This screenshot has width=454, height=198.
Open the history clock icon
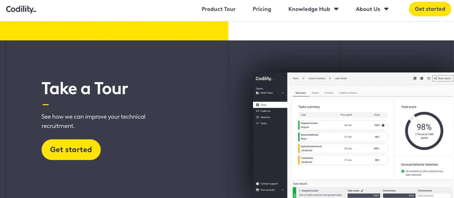(429, 78)
